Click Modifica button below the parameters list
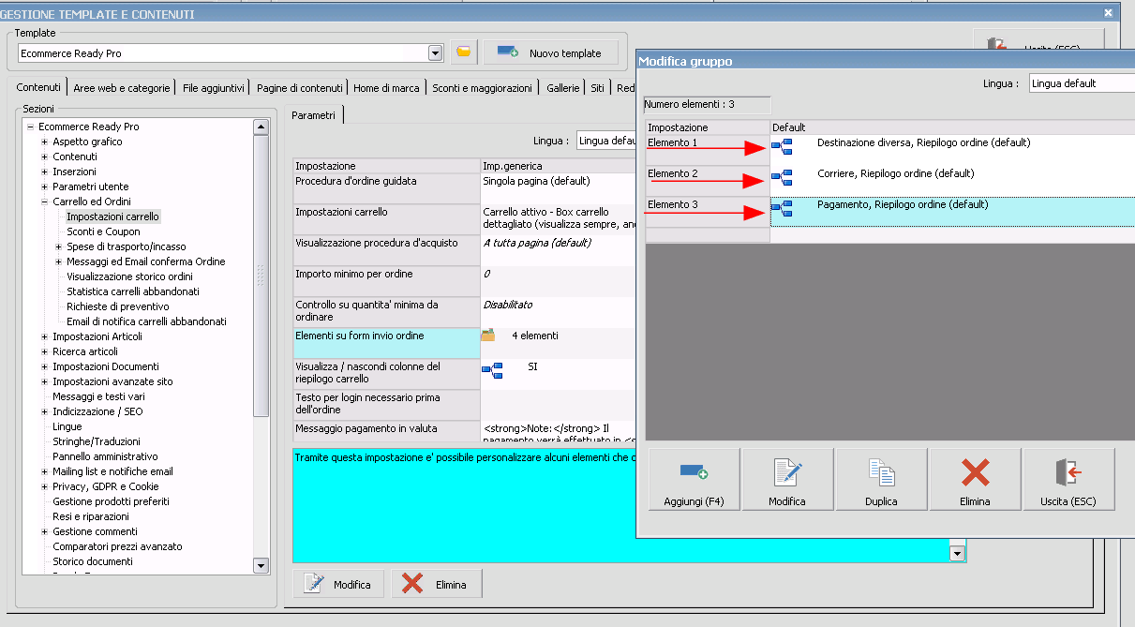This screenshot has width=1135, height=627. 339,584
